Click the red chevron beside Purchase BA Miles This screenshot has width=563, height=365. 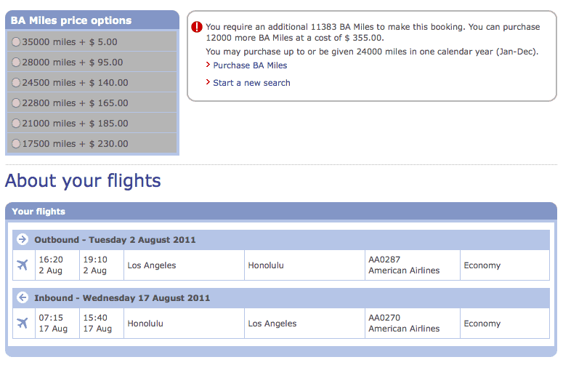(x=208, y=65)
